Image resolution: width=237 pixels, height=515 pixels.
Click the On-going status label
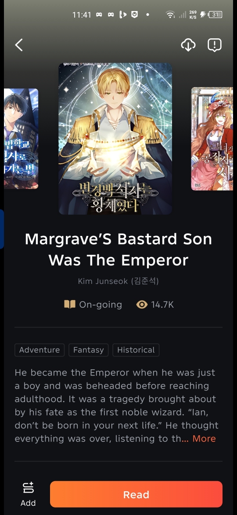(x=101, y=305)
